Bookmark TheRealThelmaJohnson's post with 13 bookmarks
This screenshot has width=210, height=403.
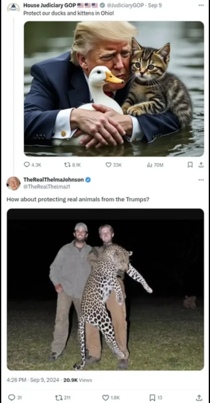click(x=152, y=397)
